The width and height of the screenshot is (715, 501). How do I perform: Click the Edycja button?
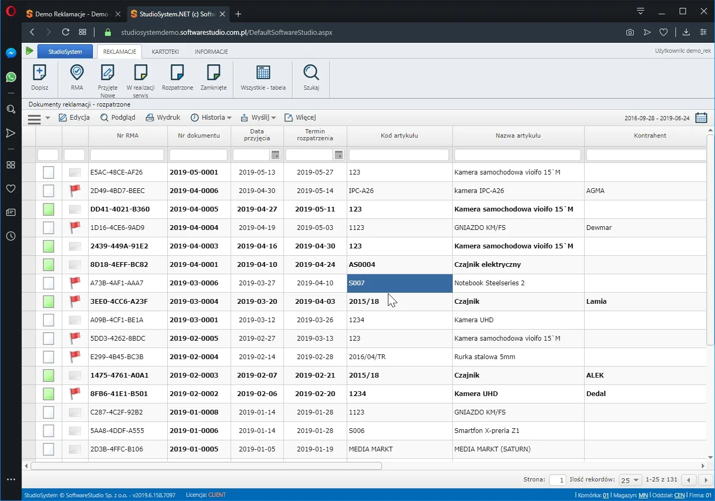pos(74,117)
